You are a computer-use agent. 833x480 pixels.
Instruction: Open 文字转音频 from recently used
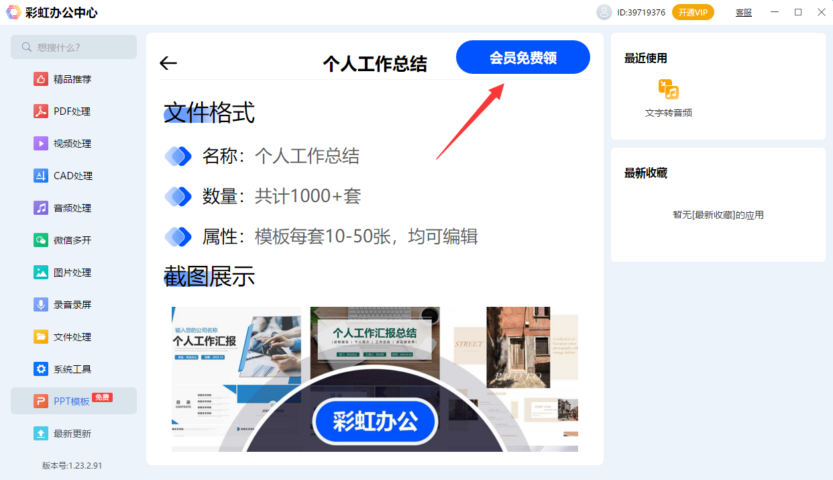[668, 98]
